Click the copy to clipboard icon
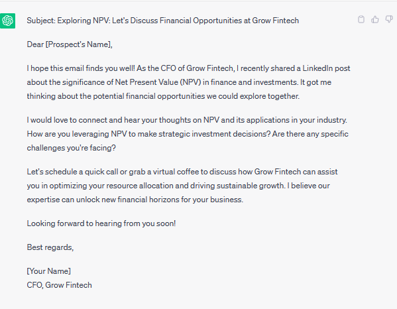This screenshot has width=397, height=309. (x=361, y=19)
